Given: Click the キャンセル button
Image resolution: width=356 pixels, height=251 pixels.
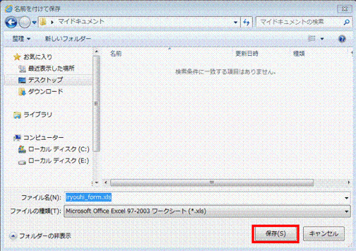Looking at the screenshot, I should click(323, 234).
